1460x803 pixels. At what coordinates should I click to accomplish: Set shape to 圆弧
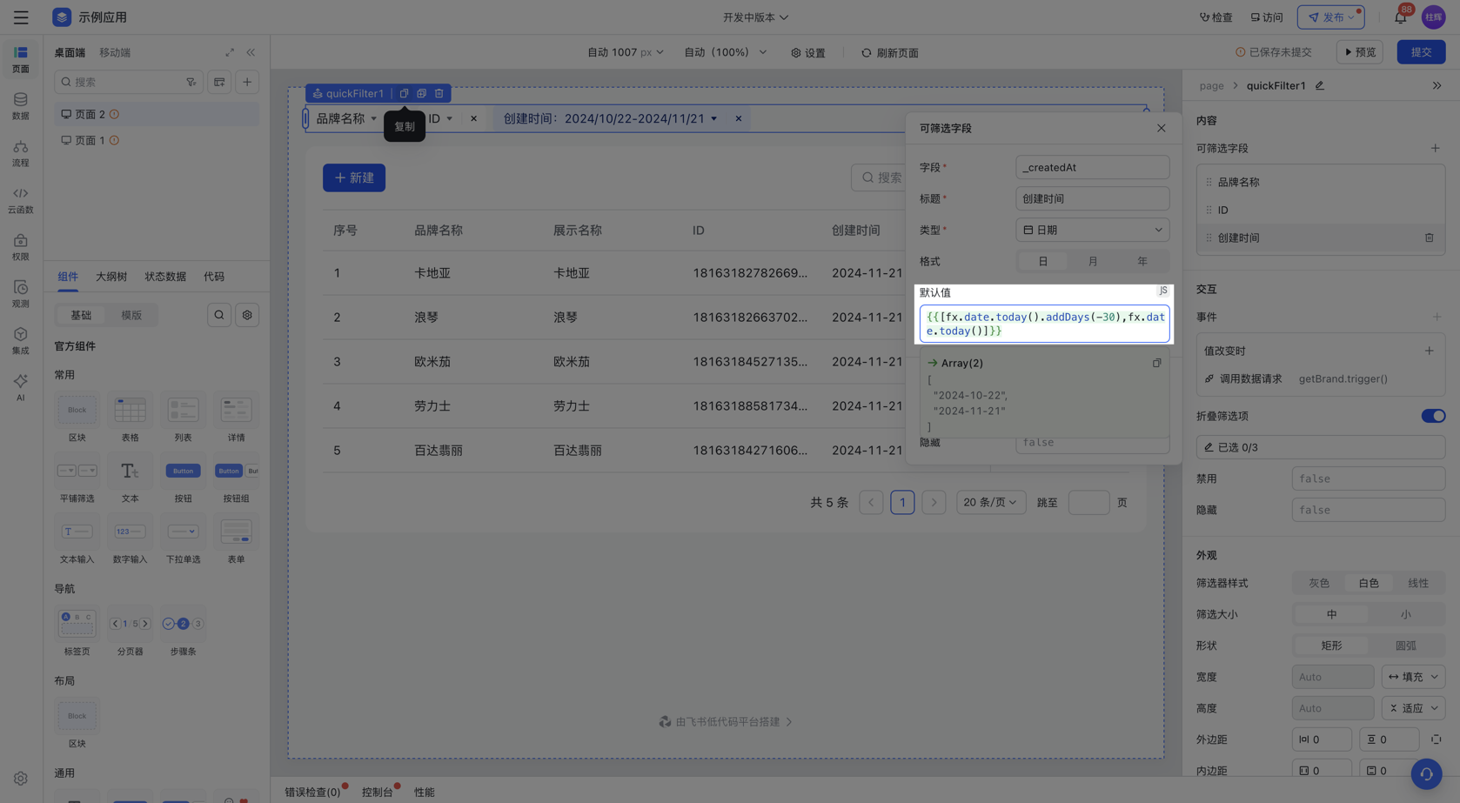pos(1406,646)
